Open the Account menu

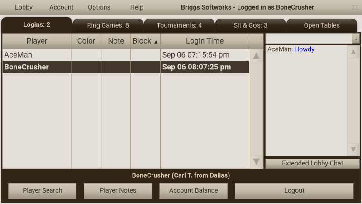click(x=61, y=7)
